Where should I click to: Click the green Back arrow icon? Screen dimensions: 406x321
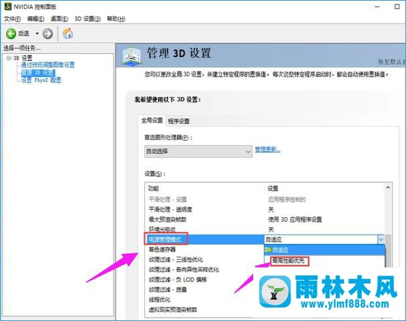(x=11, y=34)
